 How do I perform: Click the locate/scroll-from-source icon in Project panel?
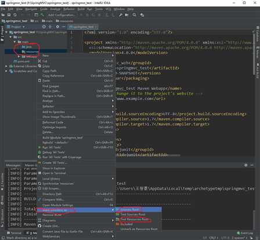(x=44, y=27)
